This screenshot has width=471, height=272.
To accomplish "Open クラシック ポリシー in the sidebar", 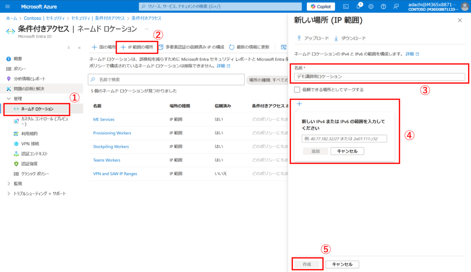I will pos(35,174).
